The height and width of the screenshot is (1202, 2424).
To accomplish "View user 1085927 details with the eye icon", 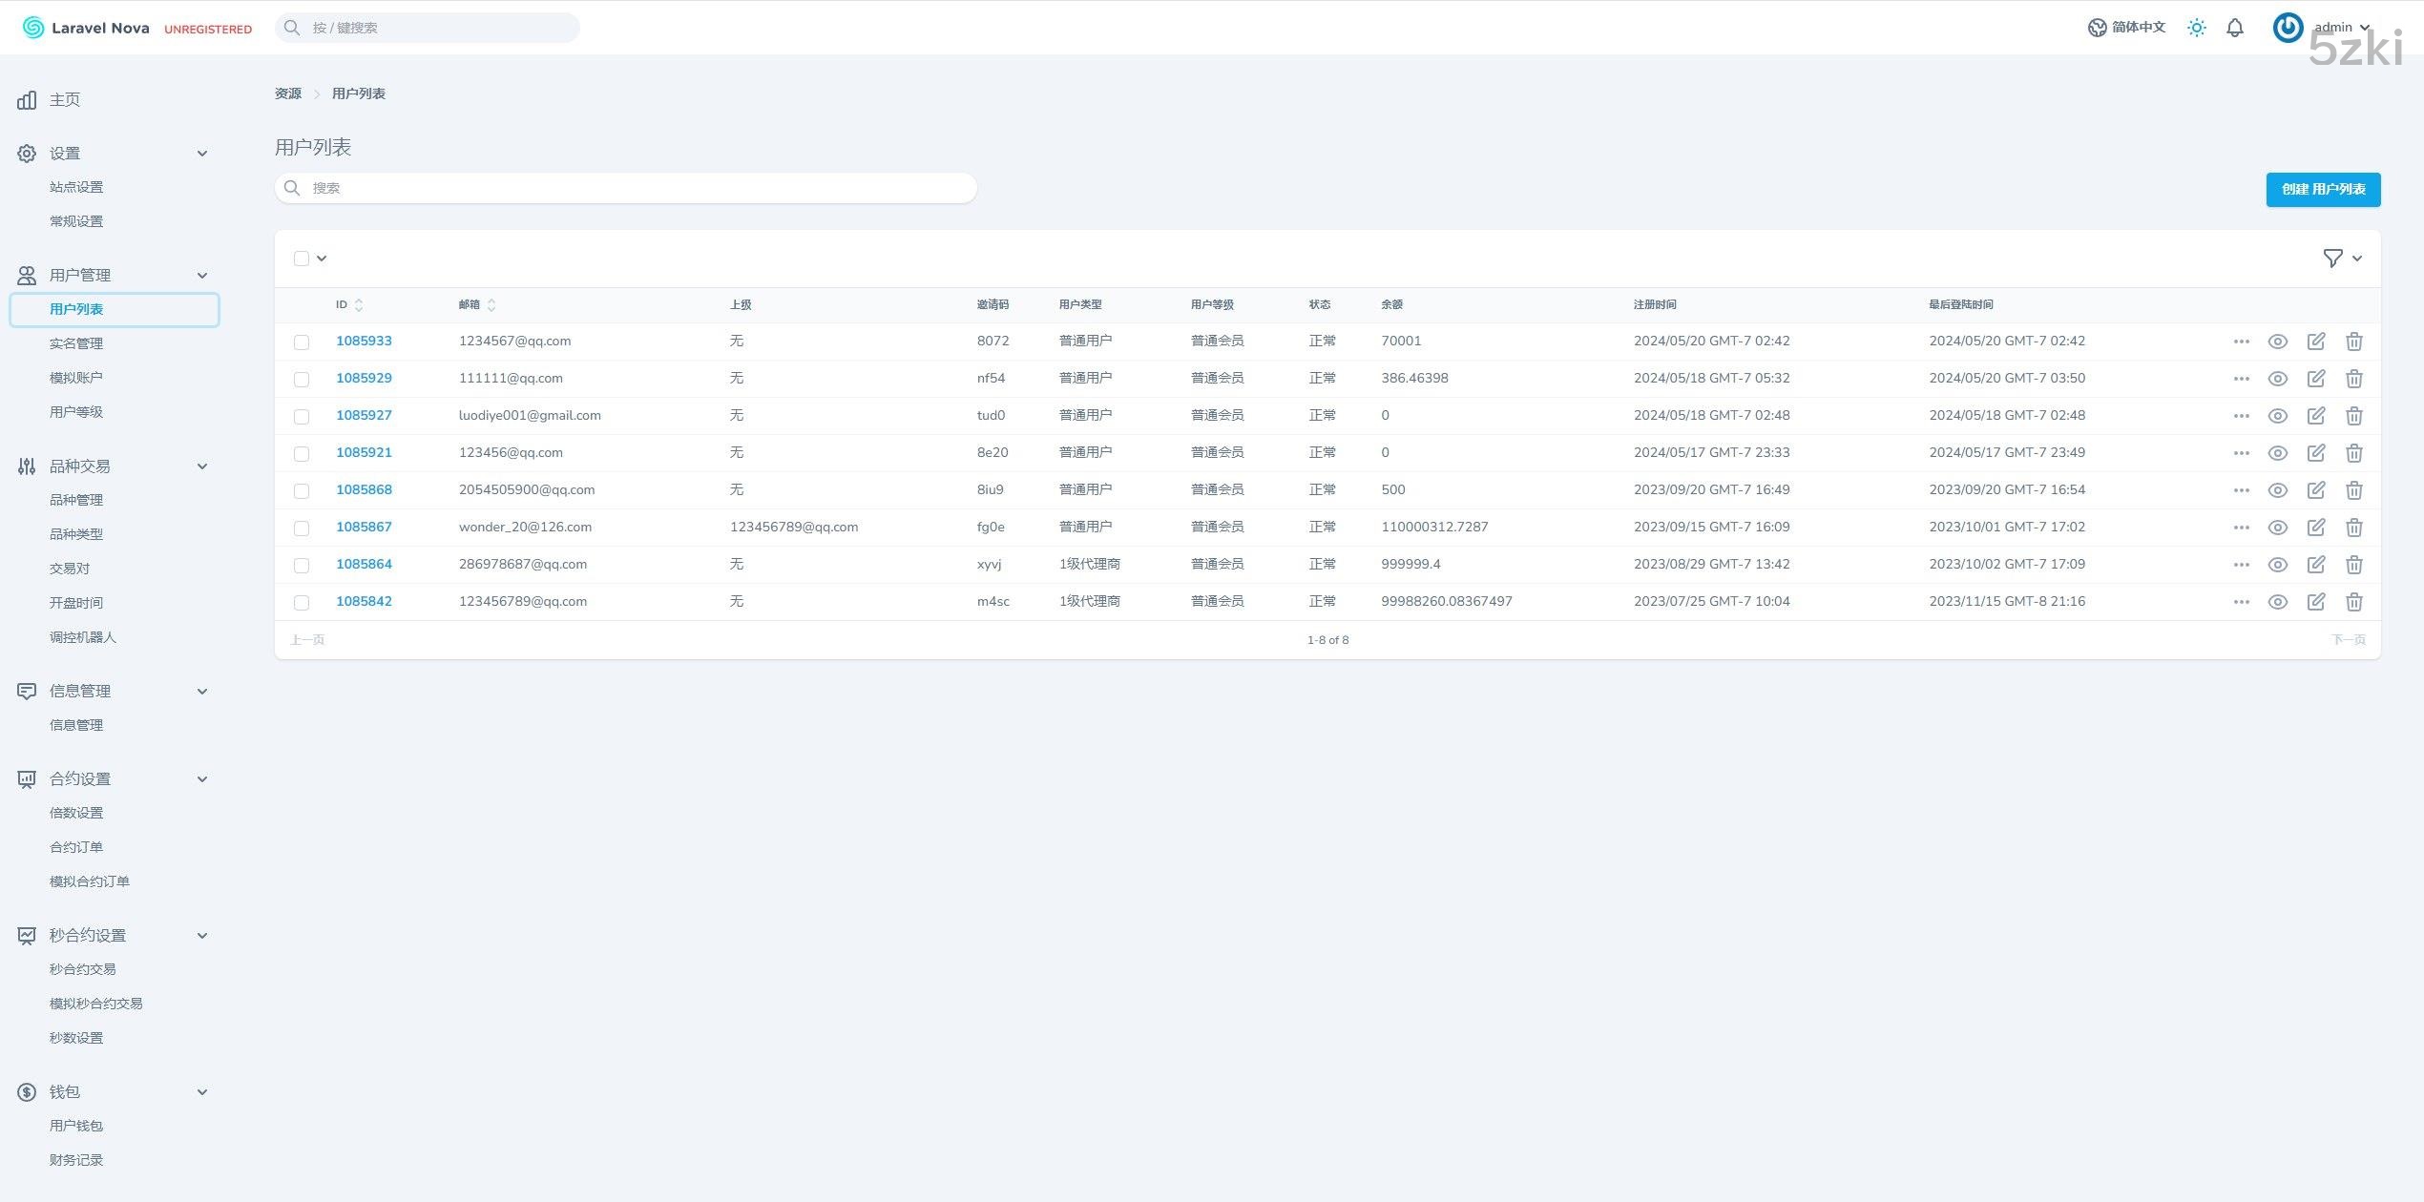I will (2278, 416).
